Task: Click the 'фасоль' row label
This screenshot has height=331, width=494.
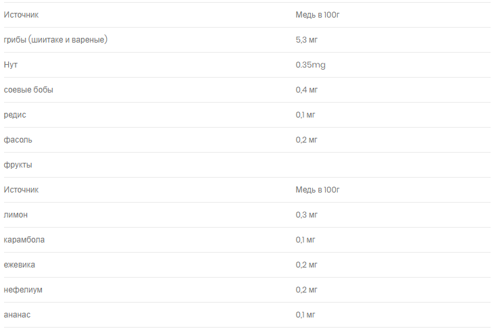Action: (x=18, y=140)
